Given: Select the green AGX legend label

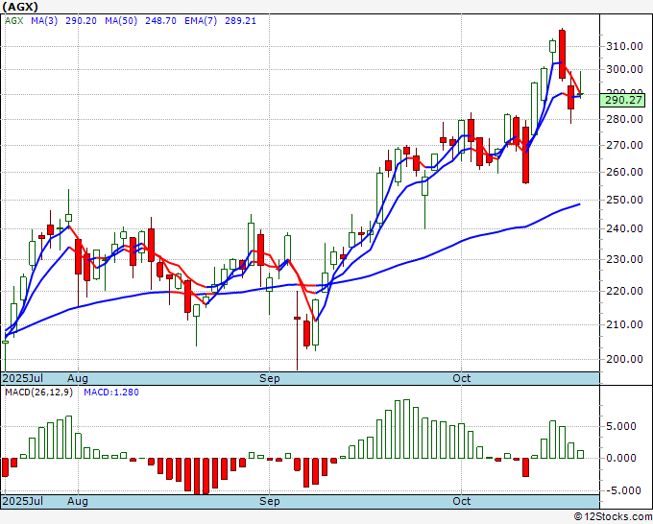Looking at the screenshot, I should pyautogui.click(x=13, y=21).
